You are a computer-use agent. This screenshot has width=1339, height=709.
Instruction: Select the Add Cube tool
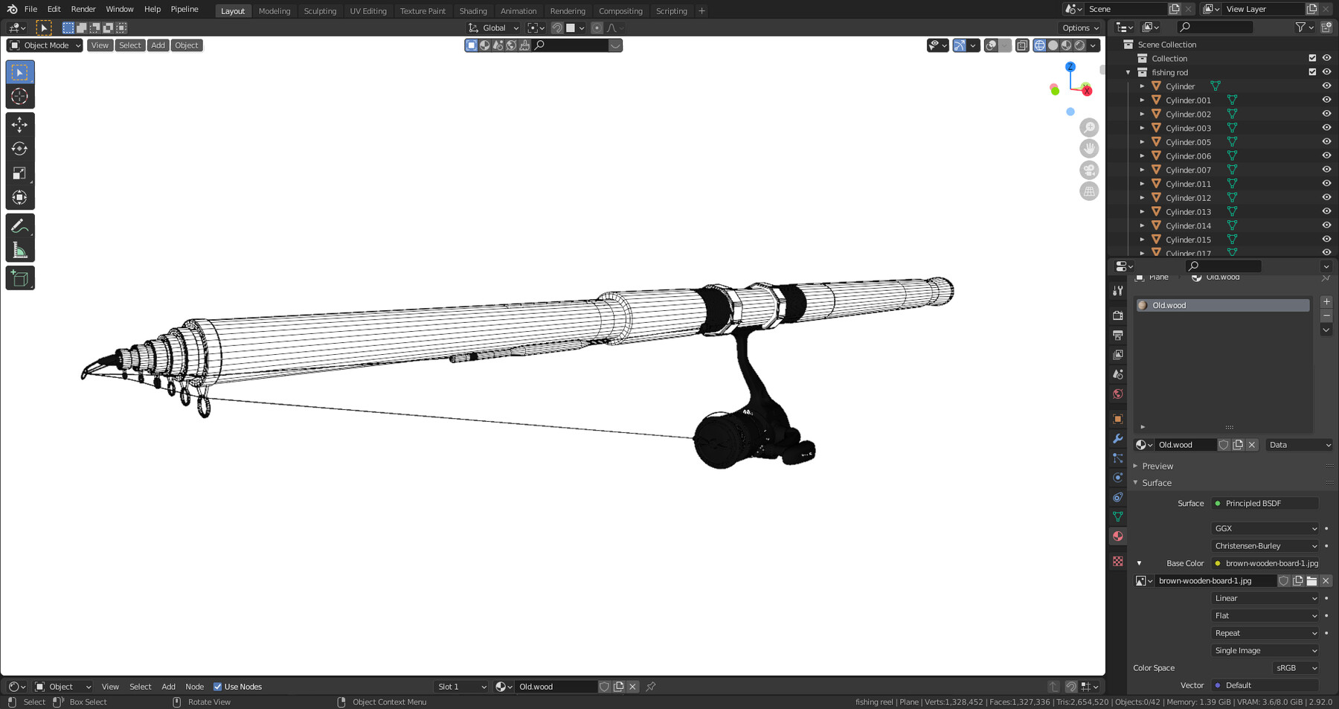point(20,277)
